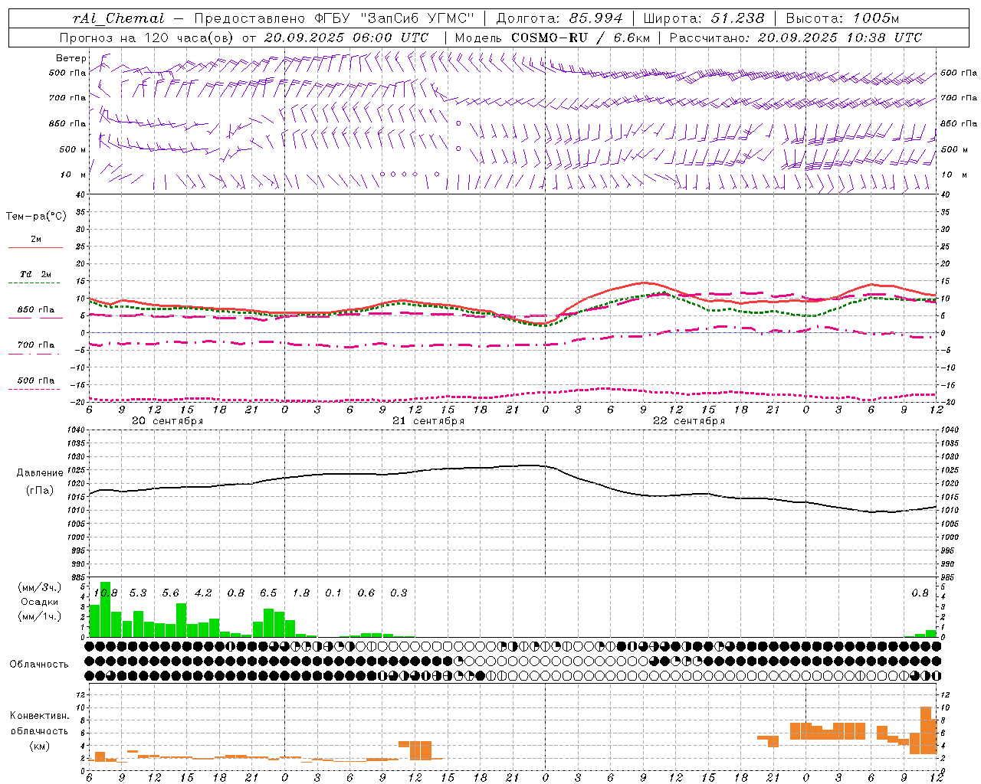Click "700 гПа" entry in temperature legend
This screenshot has height=784, width=981.
coord(36,345)
